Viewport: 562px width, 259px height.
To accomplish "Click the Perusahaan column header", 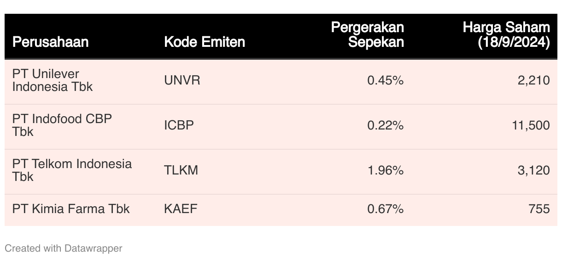I will [x=50, y=42].
